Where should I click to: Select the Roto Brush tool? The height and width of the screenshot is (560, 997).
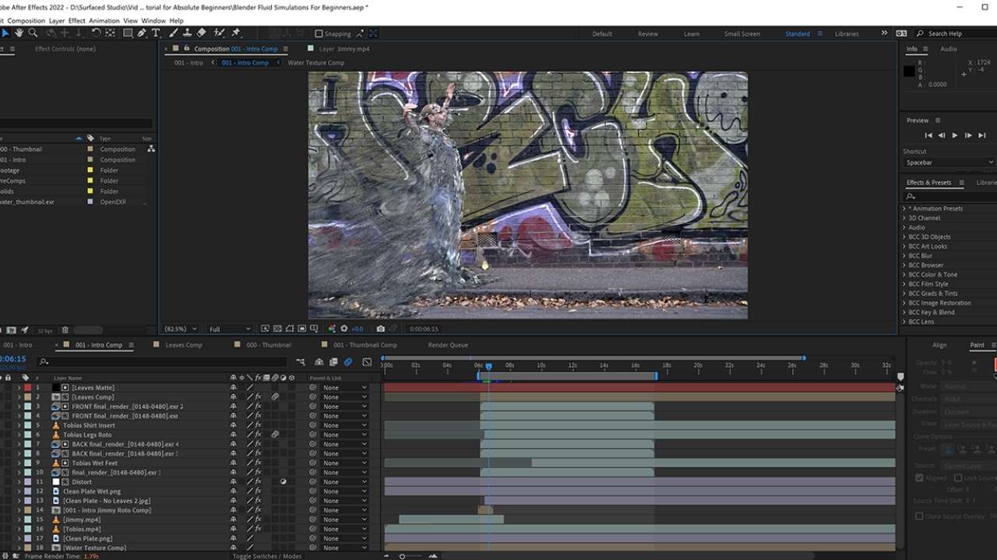(219, 33)
